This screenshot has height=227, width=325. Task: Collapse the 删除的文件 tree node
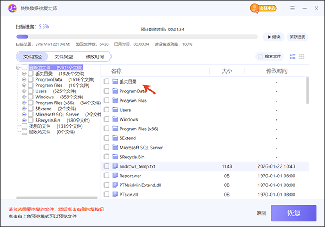point(18,68)
